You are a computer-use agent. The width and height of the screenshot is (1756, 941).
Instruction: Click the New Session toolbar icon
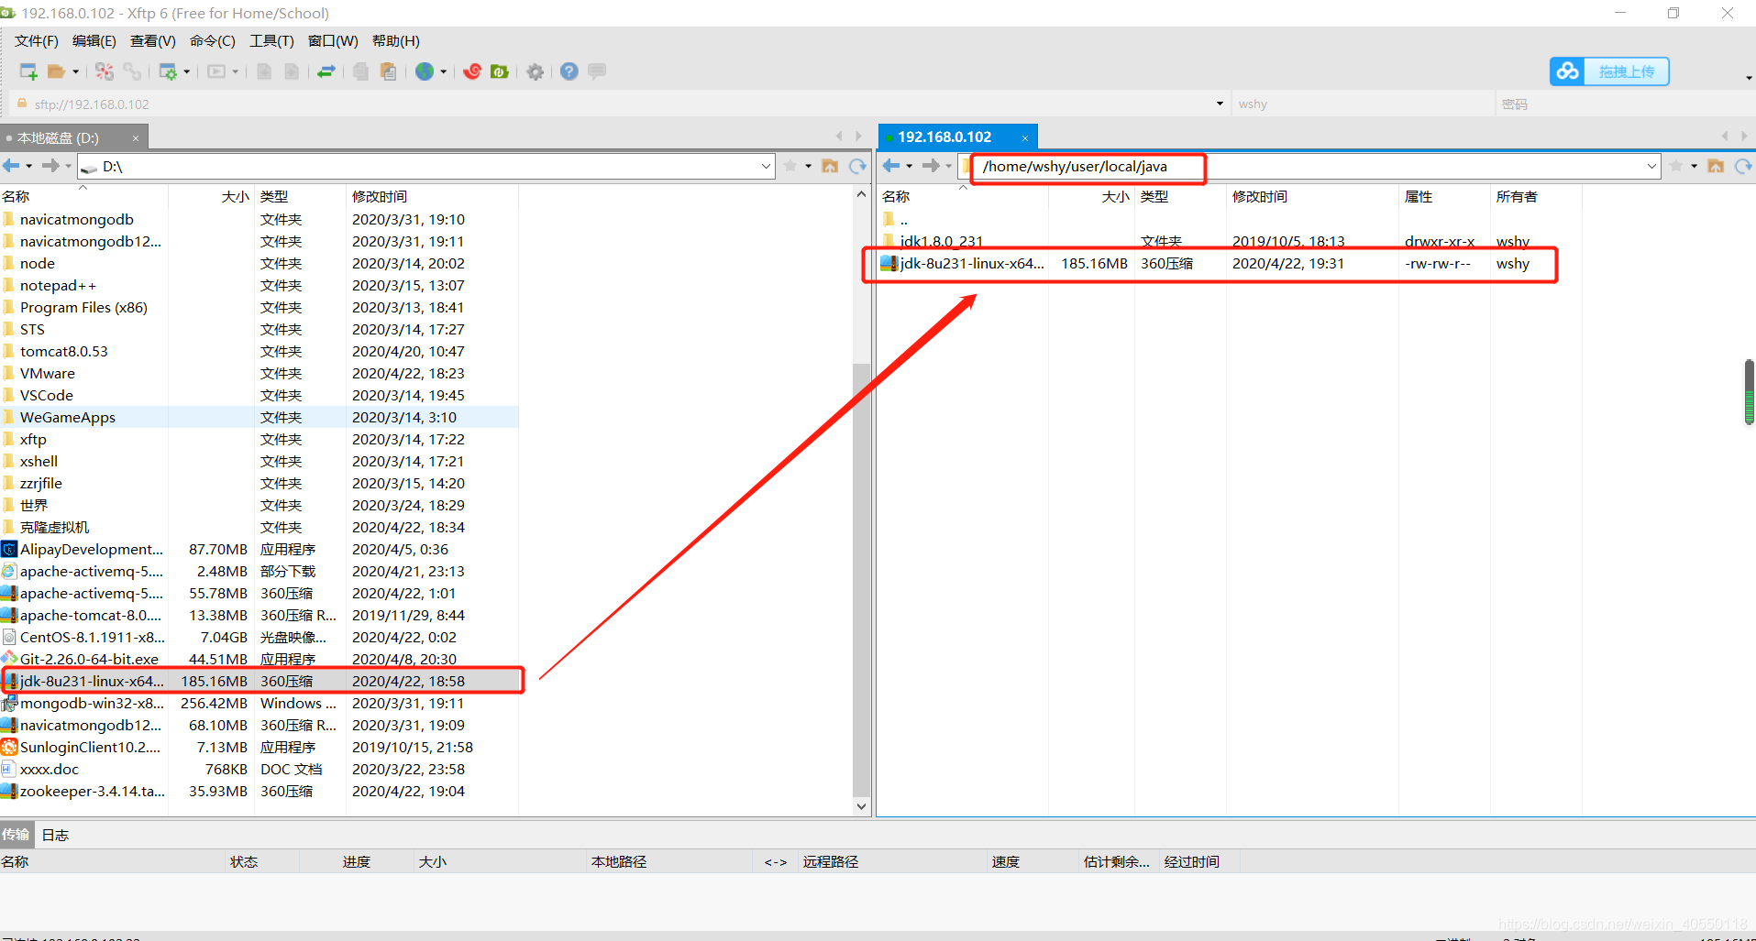coord(28,71)
